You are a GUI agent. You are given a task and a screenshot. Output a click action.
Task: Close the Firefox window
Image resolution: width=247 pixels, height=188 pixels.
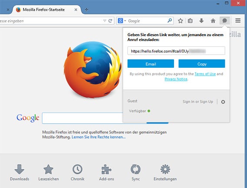click(238, 3)
